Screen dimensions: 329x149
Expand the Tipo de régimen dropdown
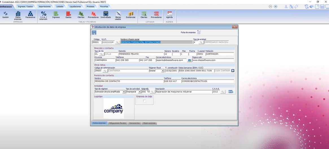click(x=124, y=92)
